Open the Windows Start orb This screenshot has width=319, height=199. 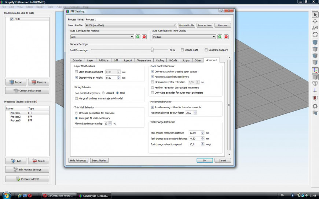[x=6, y=196]
